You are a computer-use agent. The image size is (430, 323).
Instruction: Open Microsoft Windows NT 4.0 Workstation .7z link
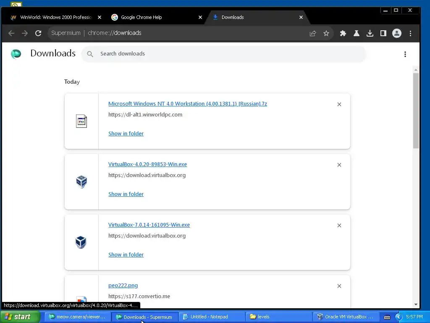point(188,104)
